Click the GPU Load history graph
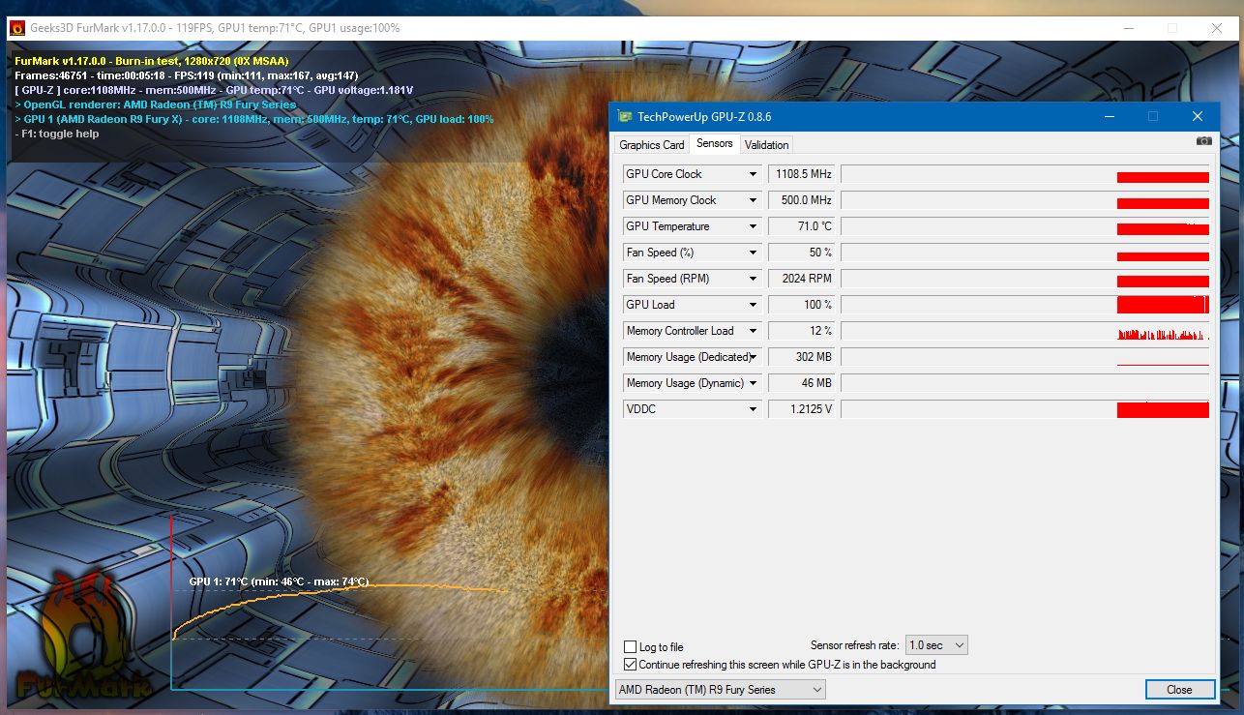This screenshot has height=715, width=1244. (x=1025, y=305)
